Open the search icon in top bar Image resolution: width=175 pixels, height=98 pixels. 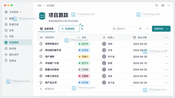[x=157, y=5]
